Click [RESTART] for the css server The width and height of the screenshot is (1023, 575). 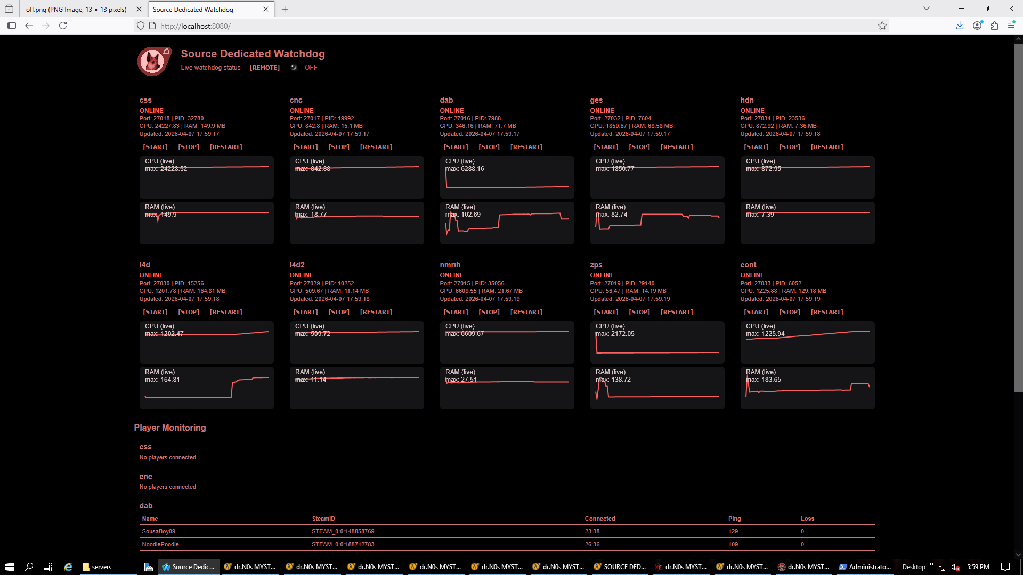(226, 147)
